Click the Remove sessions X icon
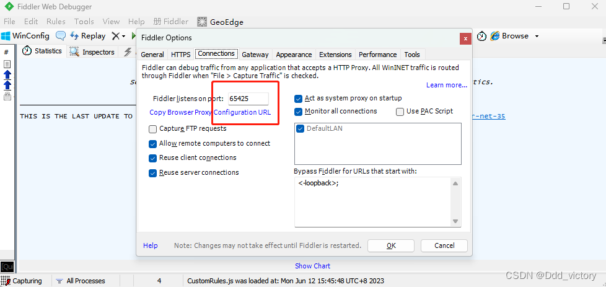Viewport: 606px width, 287px height. click(x=115, y=36)
